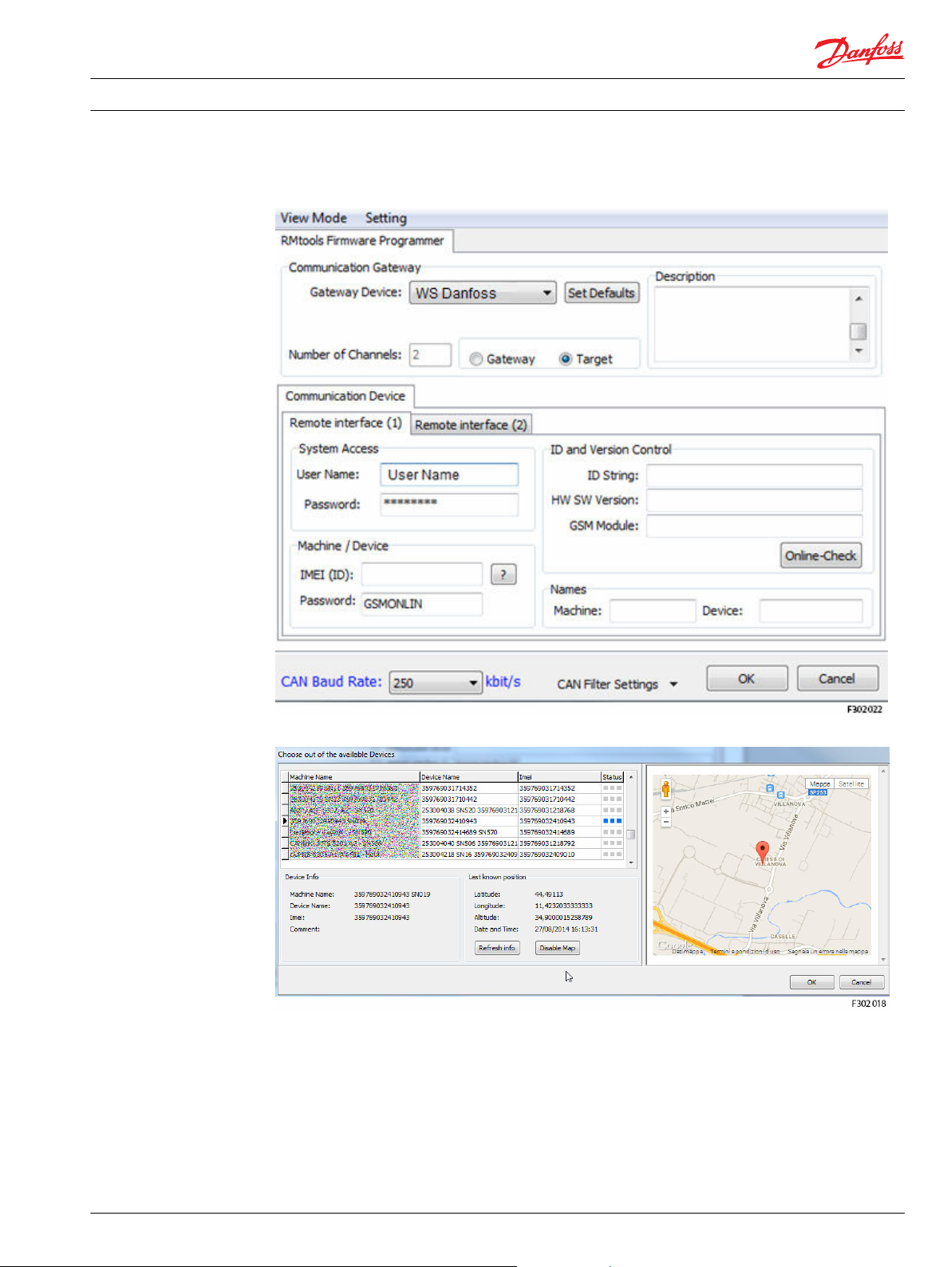This screenshot has width=951, height=1267.
Task: Click the System Access Password field
Action: tap(449, 504)
